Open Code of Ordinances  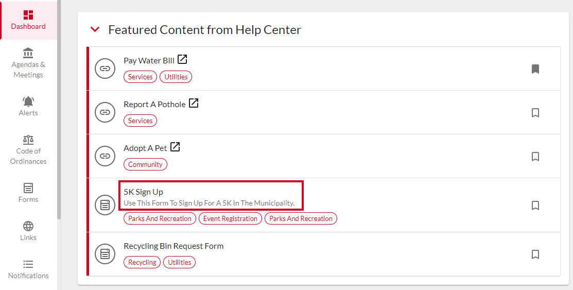[x=28, y=150]
